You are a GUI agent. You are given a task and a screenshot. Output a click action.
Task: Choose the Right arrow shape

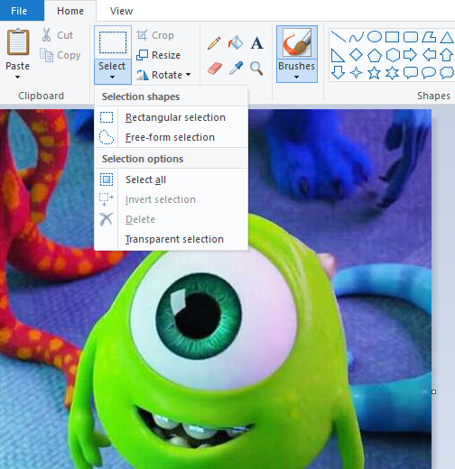[410, 55]
